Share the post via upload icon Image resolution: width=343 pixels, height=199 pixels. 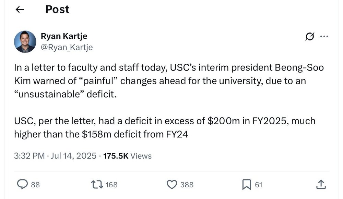click(320, 185)
